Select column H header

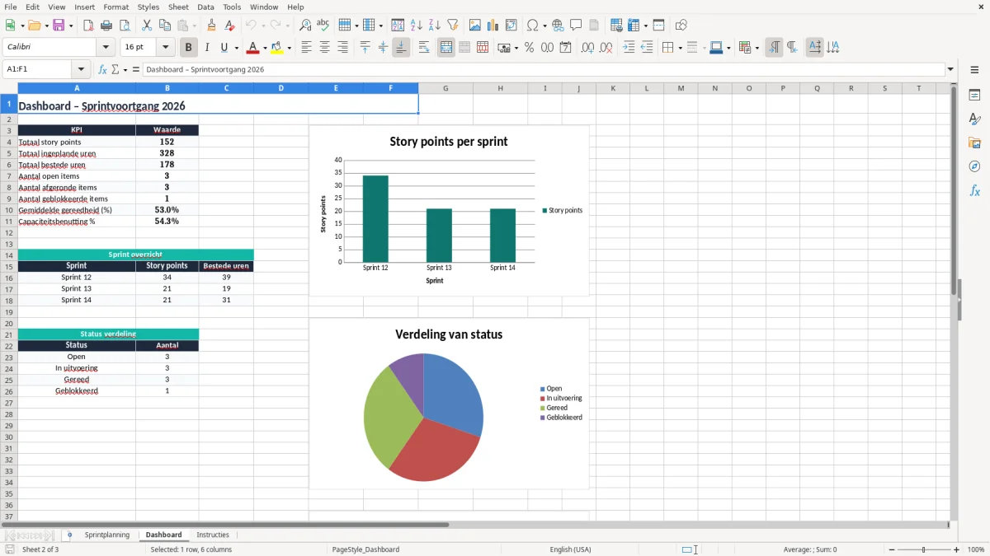tap(500, 88)
